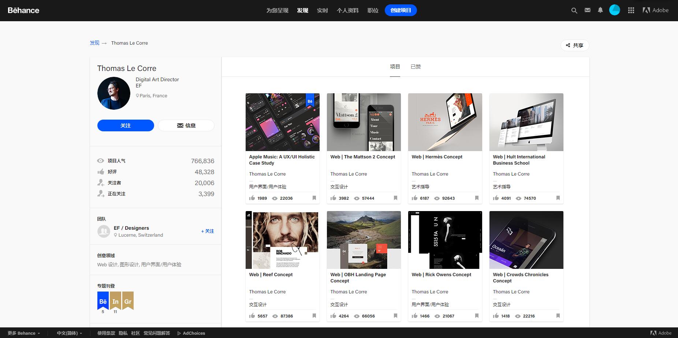Bookmark the Mattson 2 Concept project

coord(395,198)
